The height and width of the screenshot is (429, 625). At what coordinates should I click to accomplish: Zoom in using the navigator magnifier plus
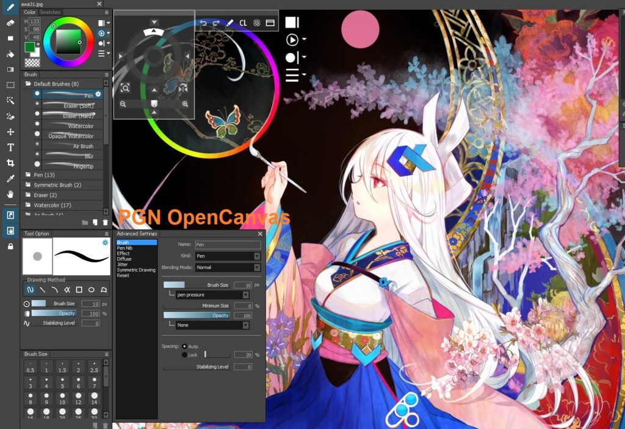(x=185, y=104)
